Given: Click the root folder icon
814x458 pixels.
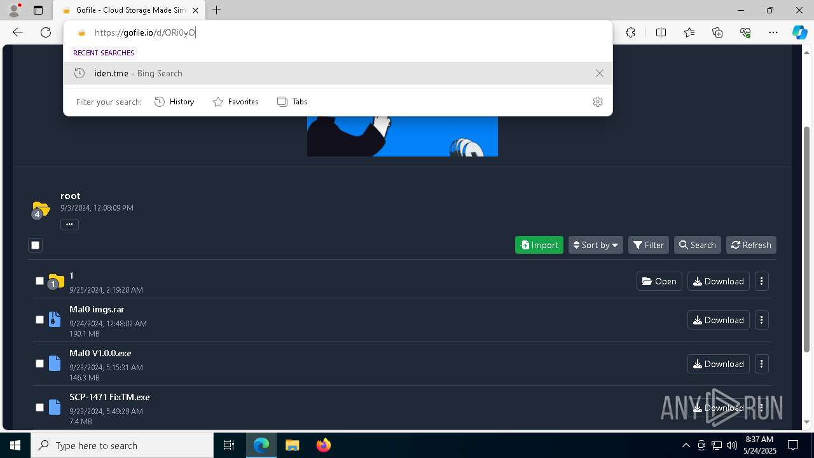Looking at the screenshot, I should (41, 209).
